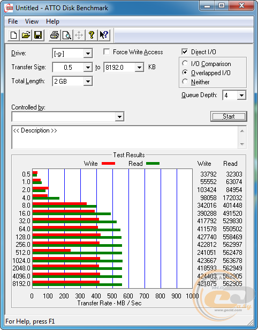Screen dimensions: 258x330
Task: Click the Write column header in results
Action: click(204, 164)
